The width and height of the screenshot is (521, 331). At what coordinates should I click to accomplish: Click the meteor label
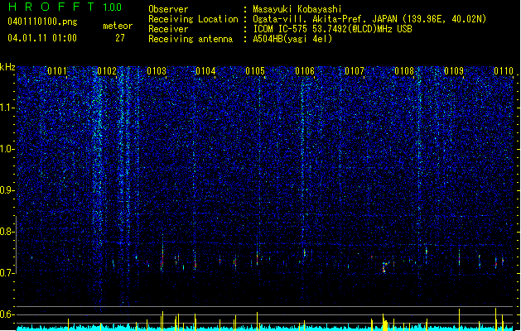click(118, 26)
